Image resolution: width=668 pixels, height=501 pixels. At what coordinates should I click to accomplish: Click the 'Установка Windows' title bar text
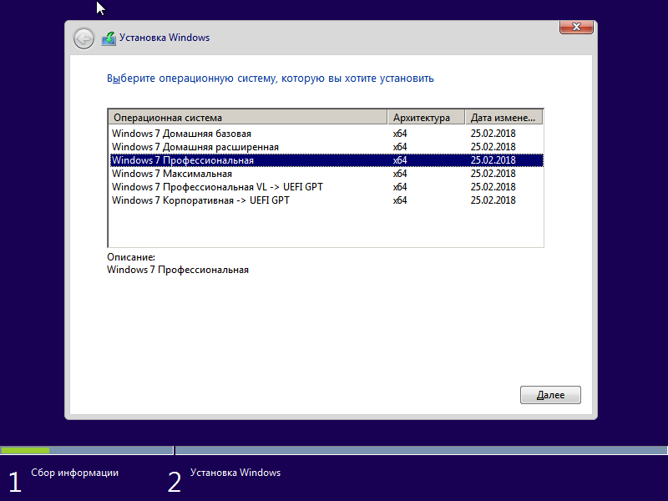tap(164, 38)
